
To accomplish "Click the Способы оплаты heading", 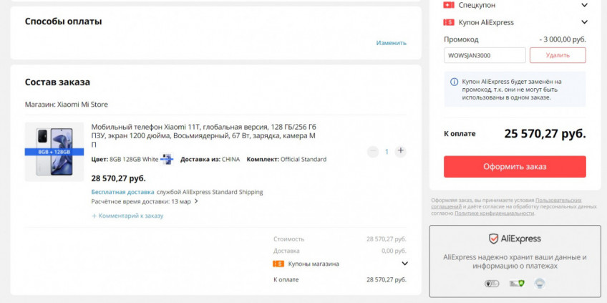I will tap(63, 21).
